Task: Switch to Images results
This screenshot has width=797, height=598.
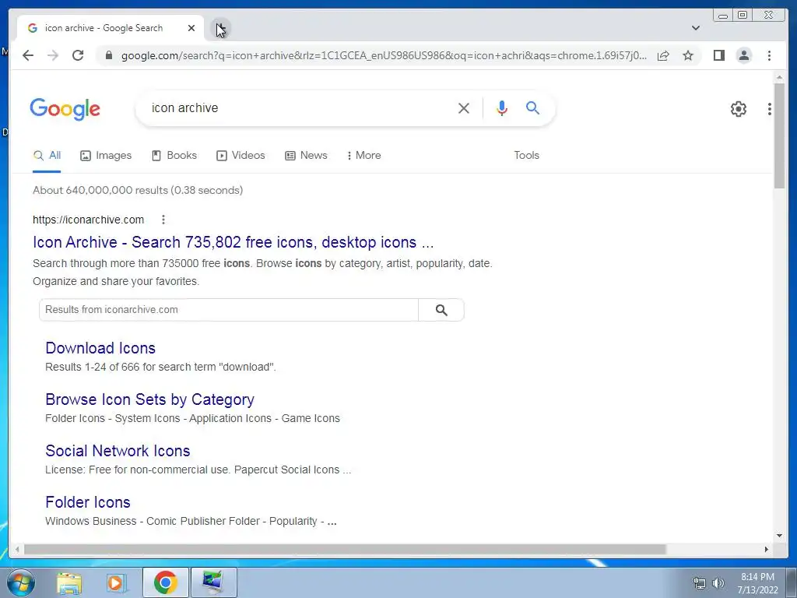Action: click(x=106, y=156)
